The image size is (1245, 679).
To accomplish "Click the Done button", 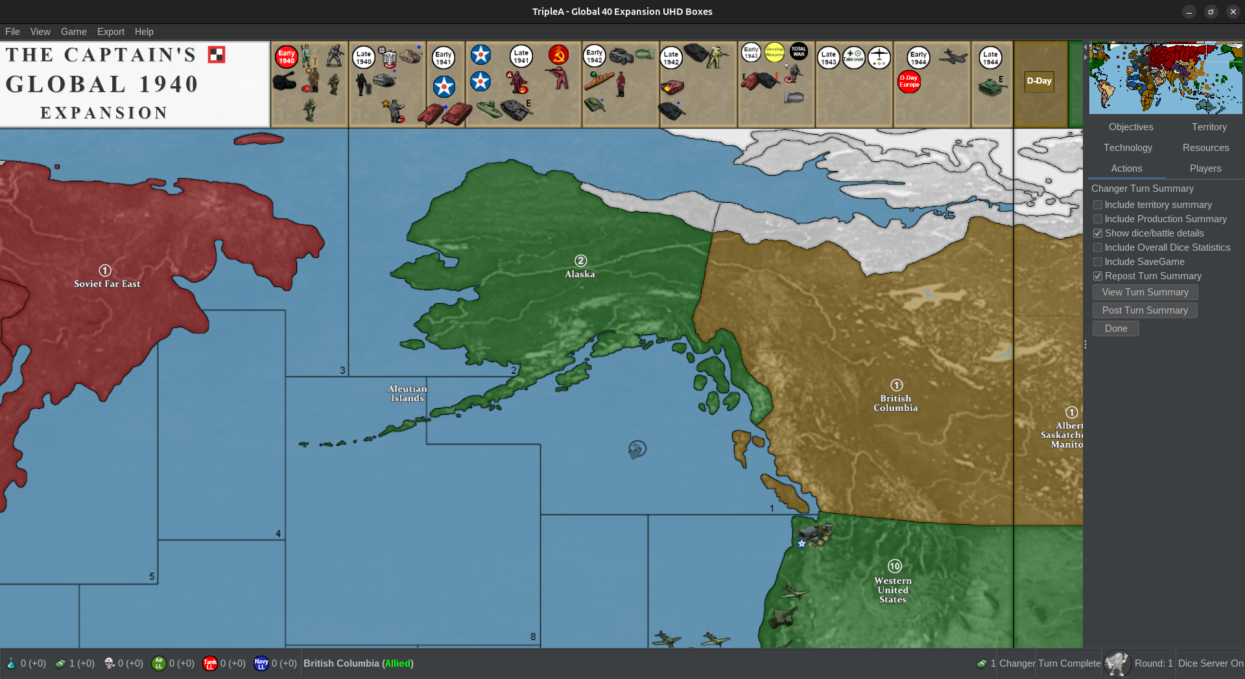I will point(1116,328).
